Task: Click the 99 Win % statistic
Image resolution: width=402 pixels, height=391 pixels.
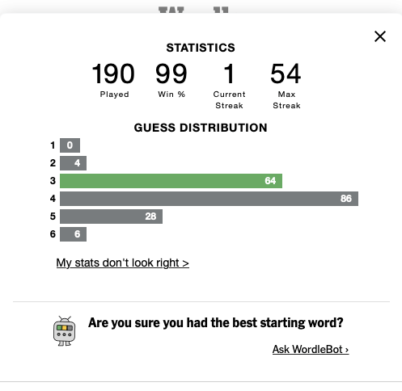Action: click(171, 74)
